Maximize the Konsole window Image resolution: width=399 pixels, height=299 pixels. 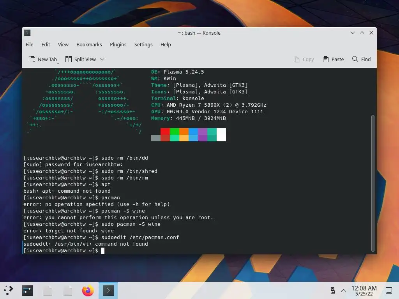[362, 33]
